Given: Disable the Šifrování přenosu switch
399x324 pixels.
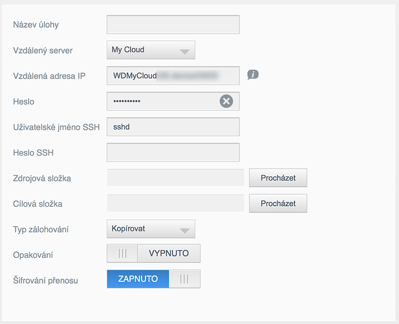Looking at the screenshot, I should point(184,279).
